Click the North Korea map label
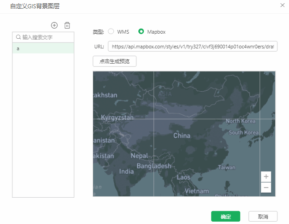The height and width of the screenshot is (224, 289). (x=240, y=121)
